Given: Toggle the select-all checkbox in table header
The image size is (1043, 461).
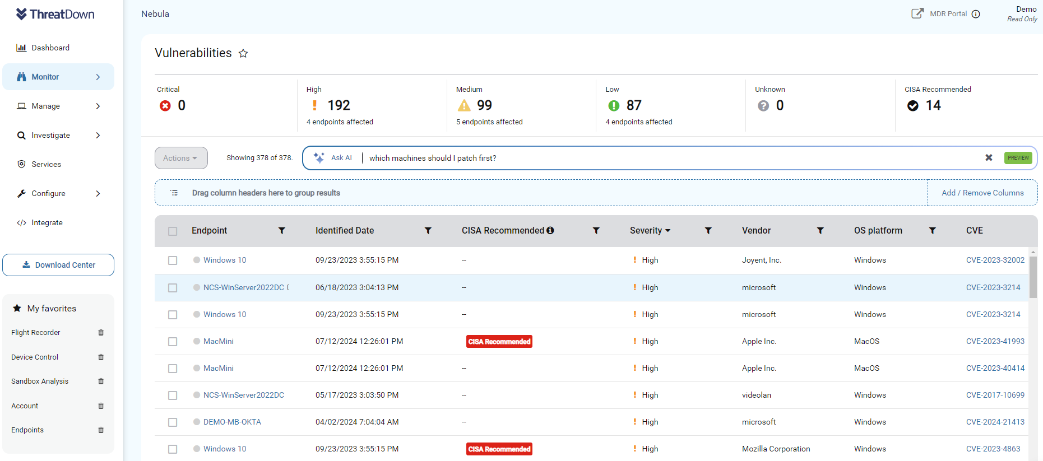Looking at the screenshot, I should (173, 231).
